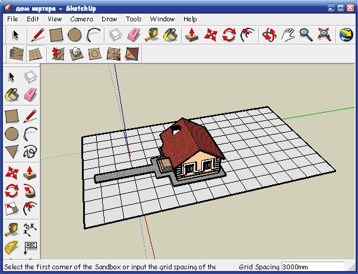Choose the Rotate tool in top toolbar
This screenshot has width=358, height=274.
click(229, 35)
